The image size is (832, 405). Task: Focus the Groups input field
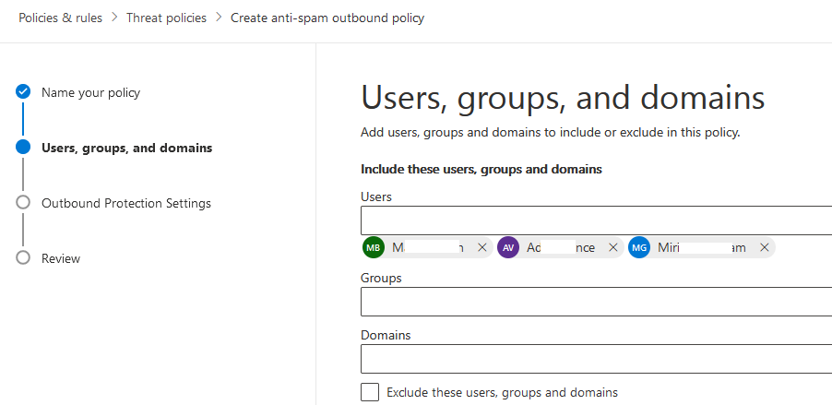[597, 302]
